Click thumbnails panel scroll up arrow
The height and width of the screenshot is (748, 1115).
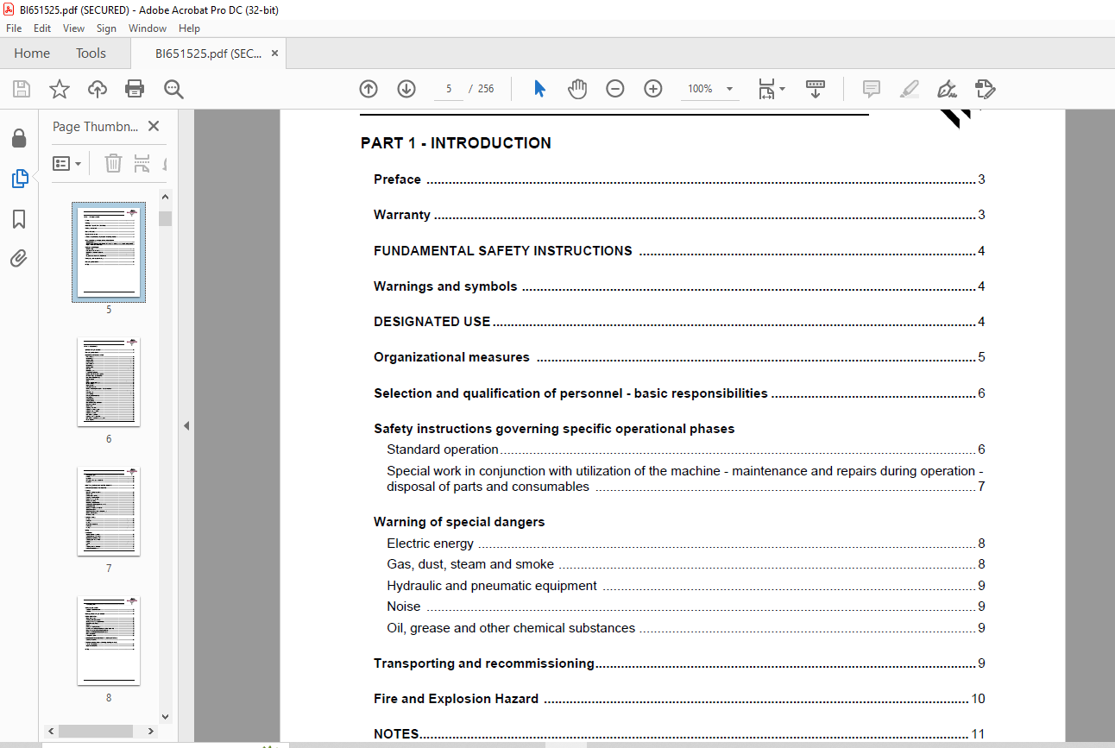coord(166,196)
